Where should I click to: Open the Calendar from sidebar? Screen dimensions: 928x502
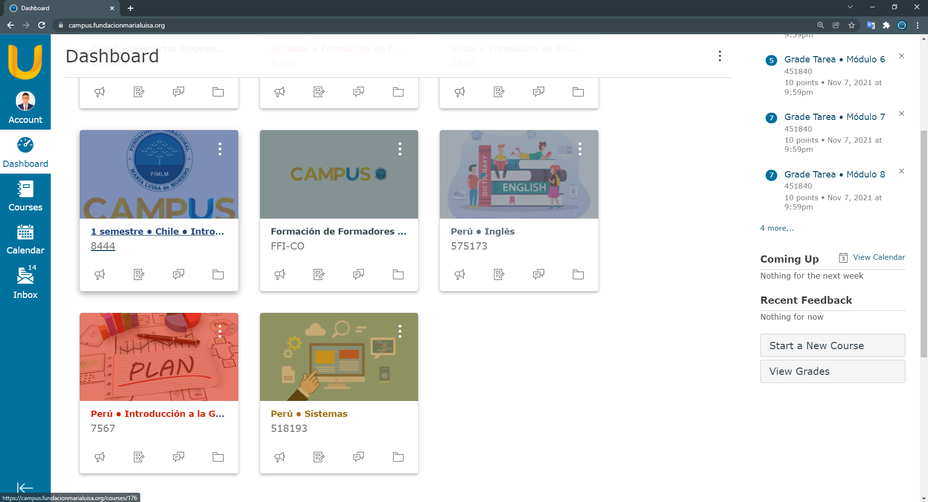click(25, 239)
